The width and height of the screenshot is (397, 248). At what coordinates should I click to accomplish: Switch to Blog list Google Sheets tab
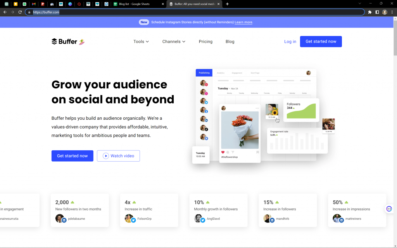coord(139,4)
